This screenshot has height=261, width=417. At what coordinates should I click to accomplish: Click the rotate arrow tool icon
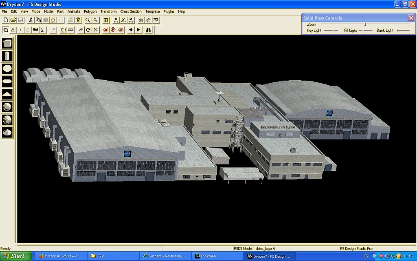click(x=88, y=30)
